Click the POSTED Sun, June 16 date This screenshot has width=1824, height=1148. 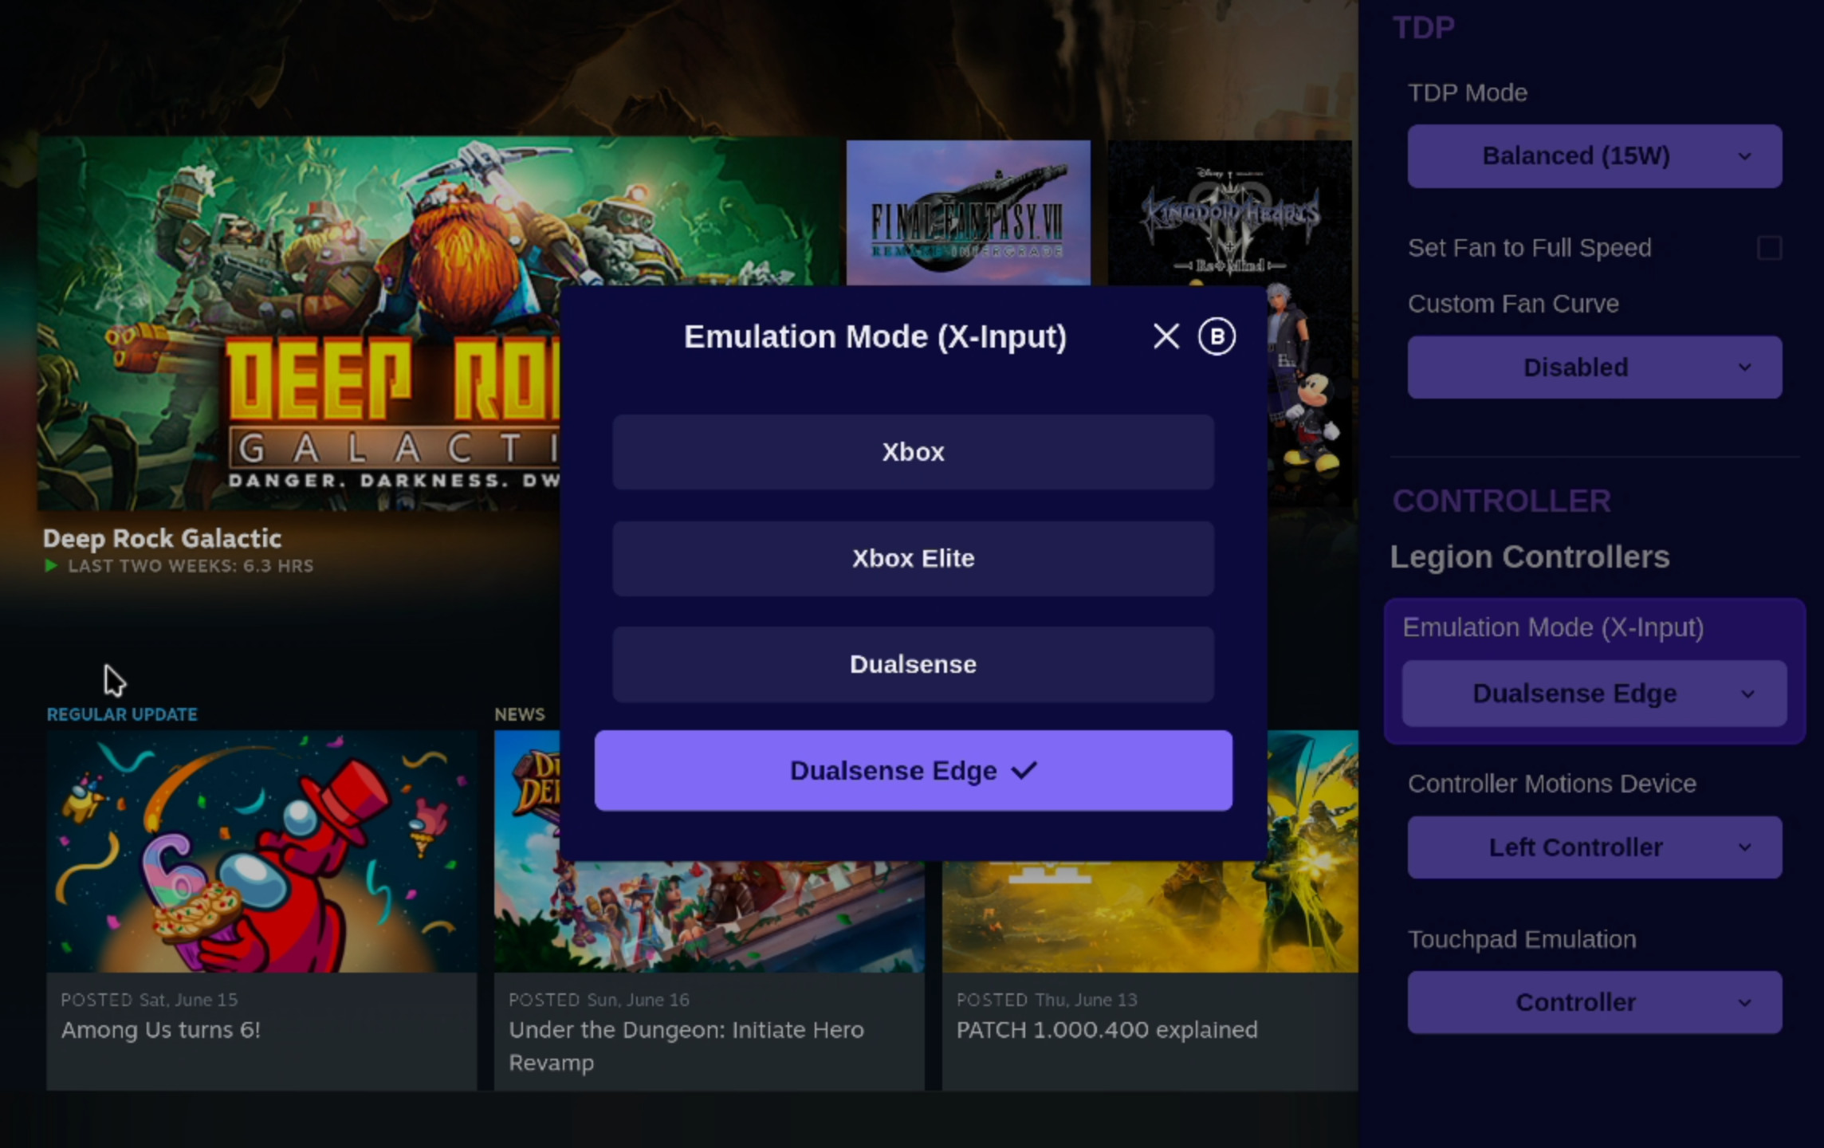599,1000
